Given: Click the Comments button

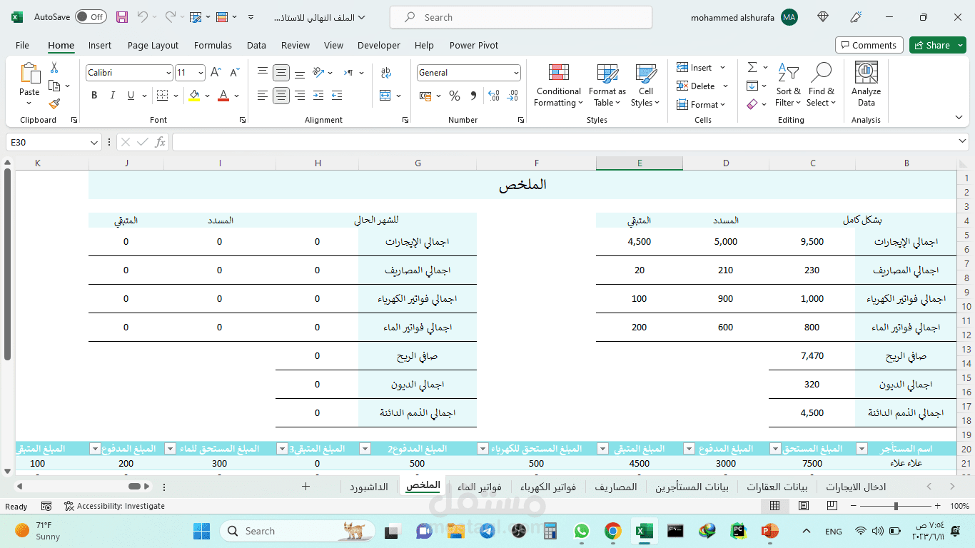Looking at the screenshot, I should [x=869, y=45].
